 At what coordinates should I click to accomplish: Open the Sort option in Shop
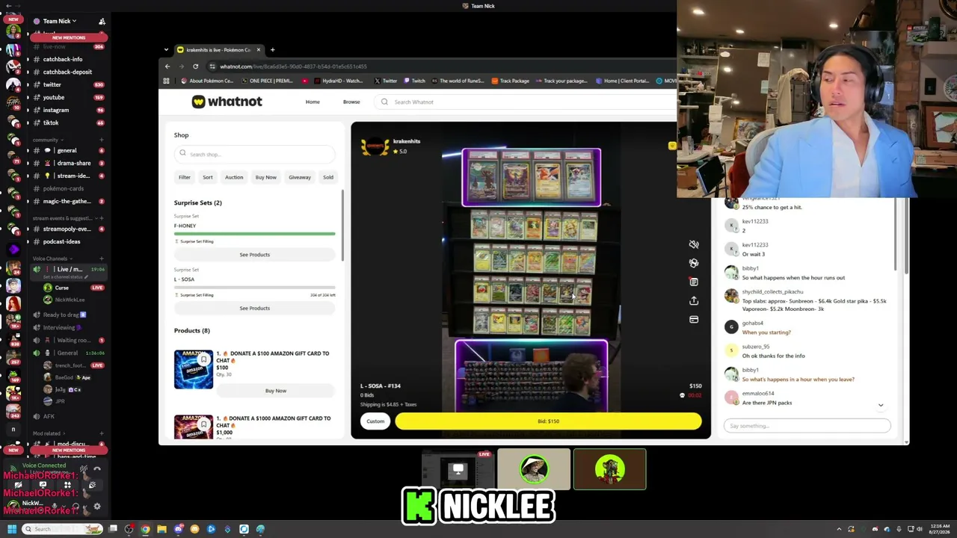[208, 177]
